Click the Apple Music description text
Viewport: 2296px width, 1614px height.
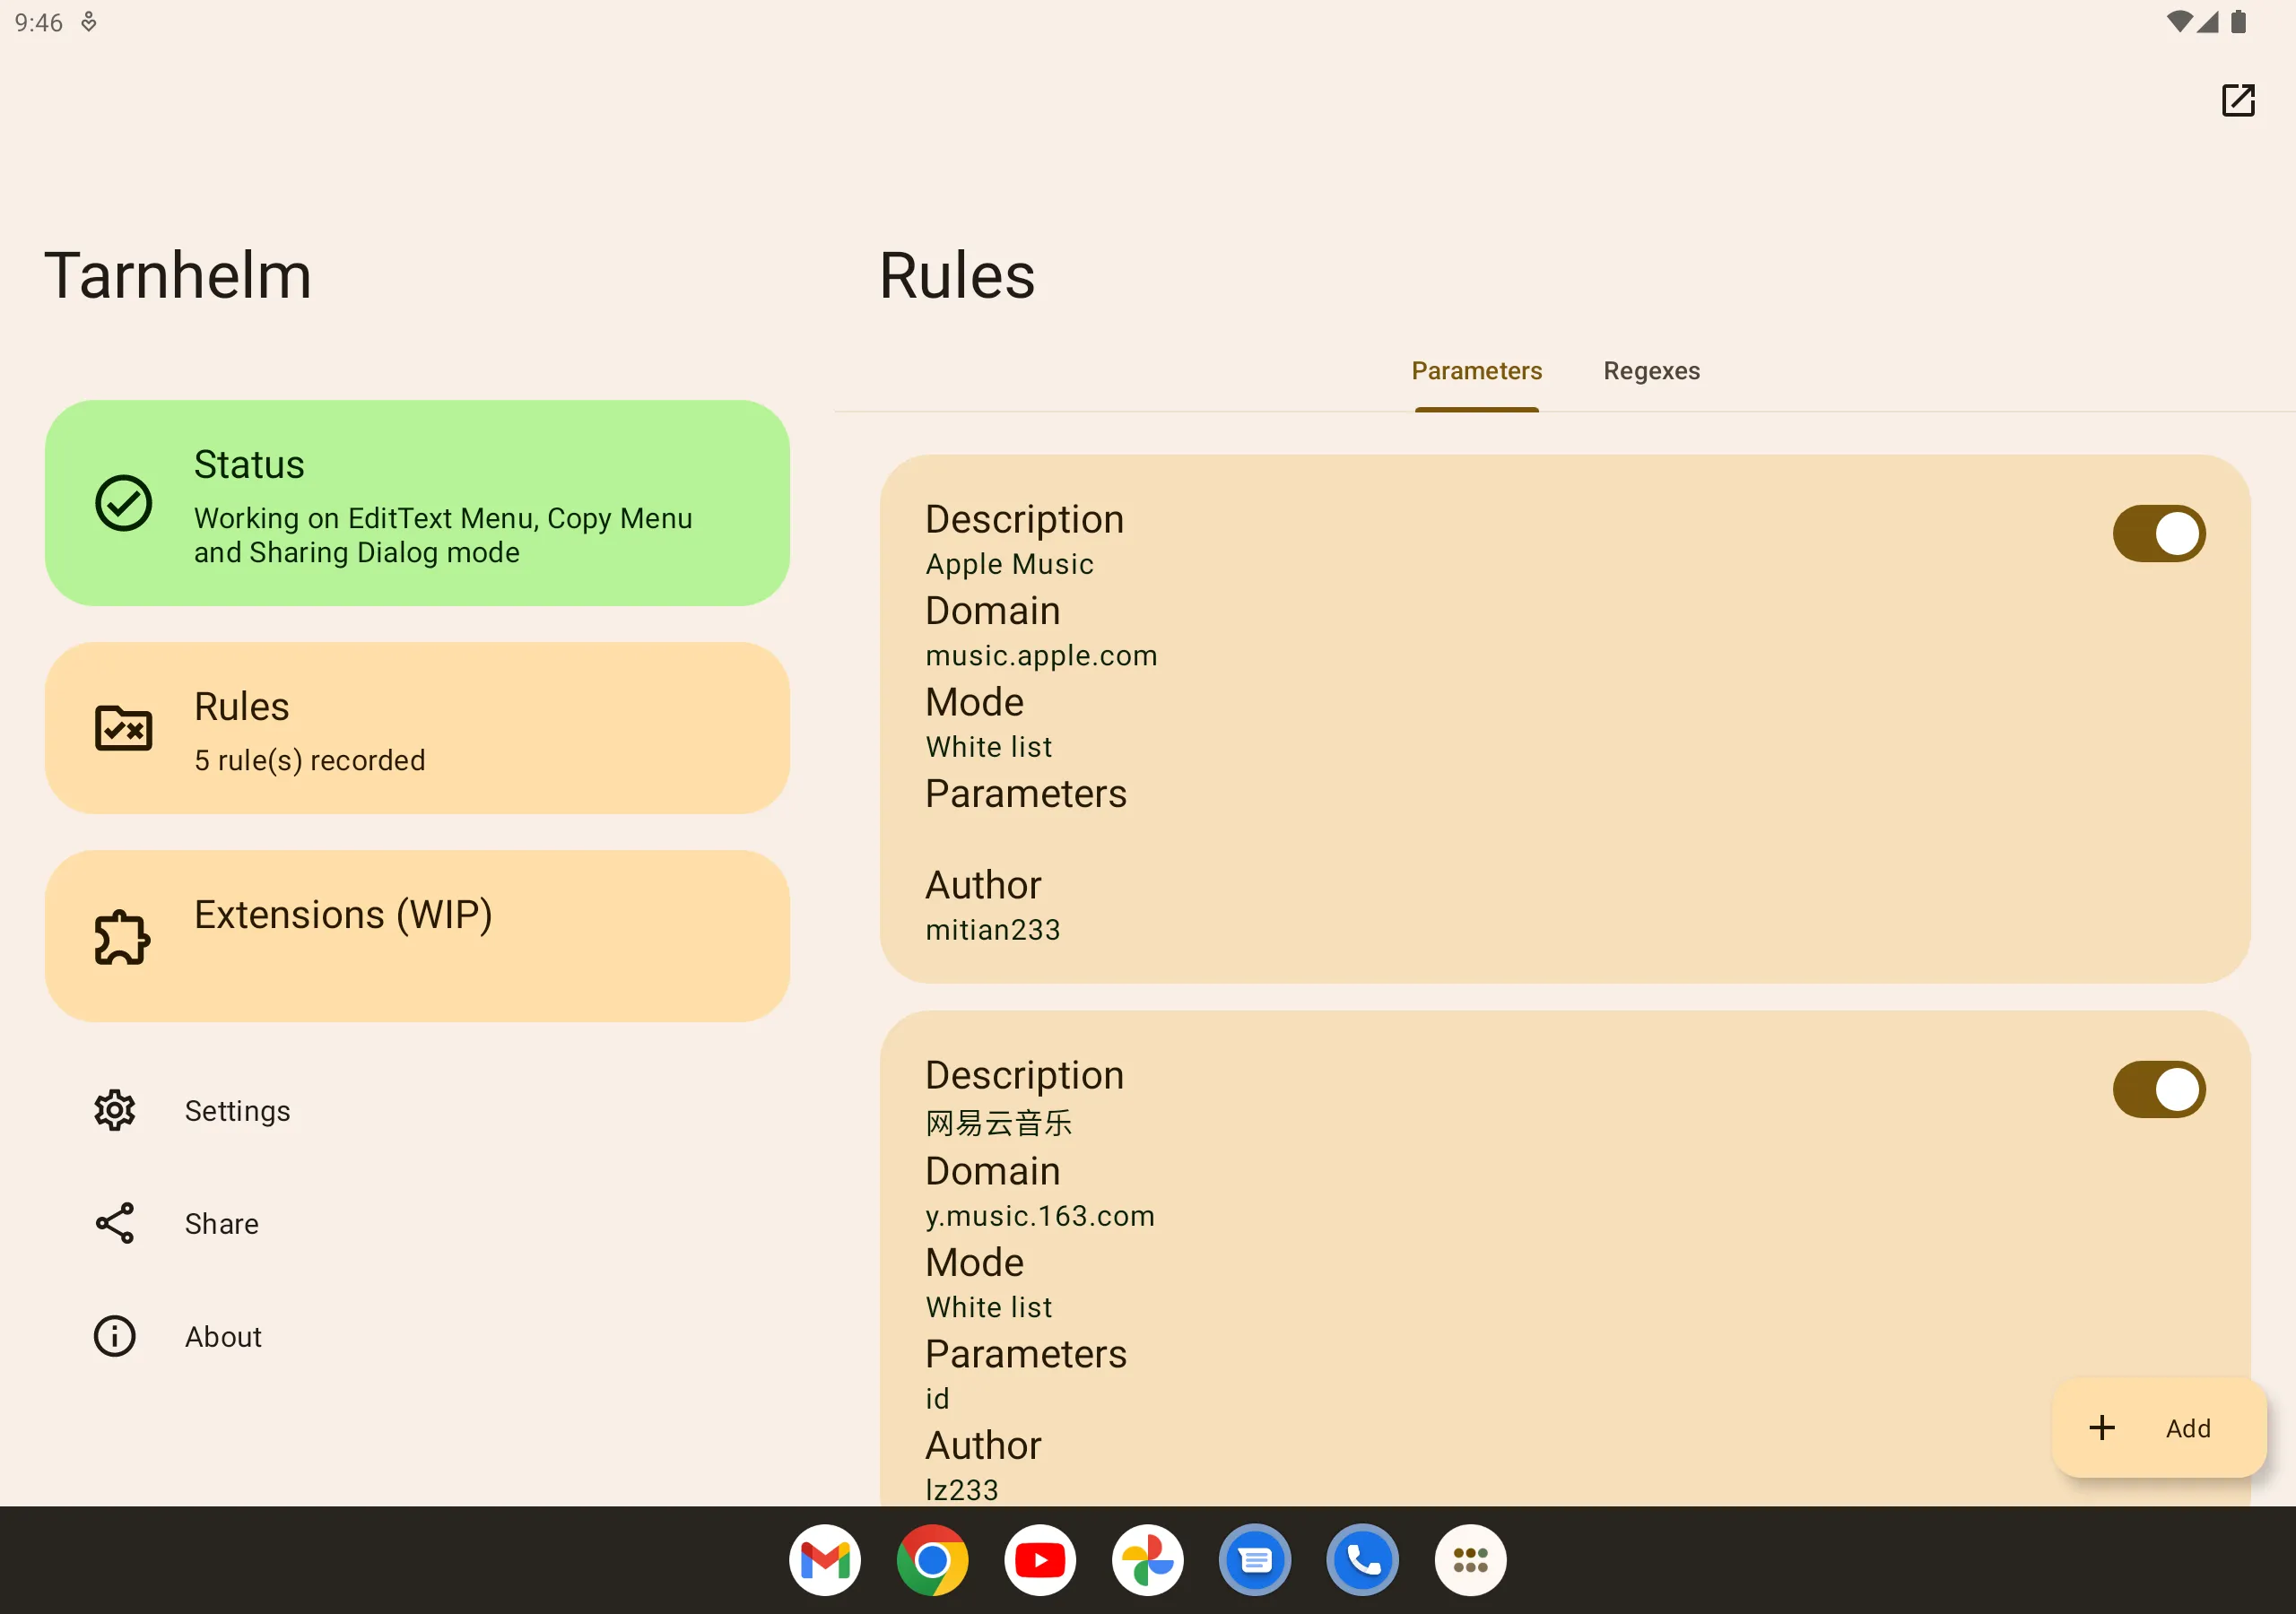click(1009, 564)
